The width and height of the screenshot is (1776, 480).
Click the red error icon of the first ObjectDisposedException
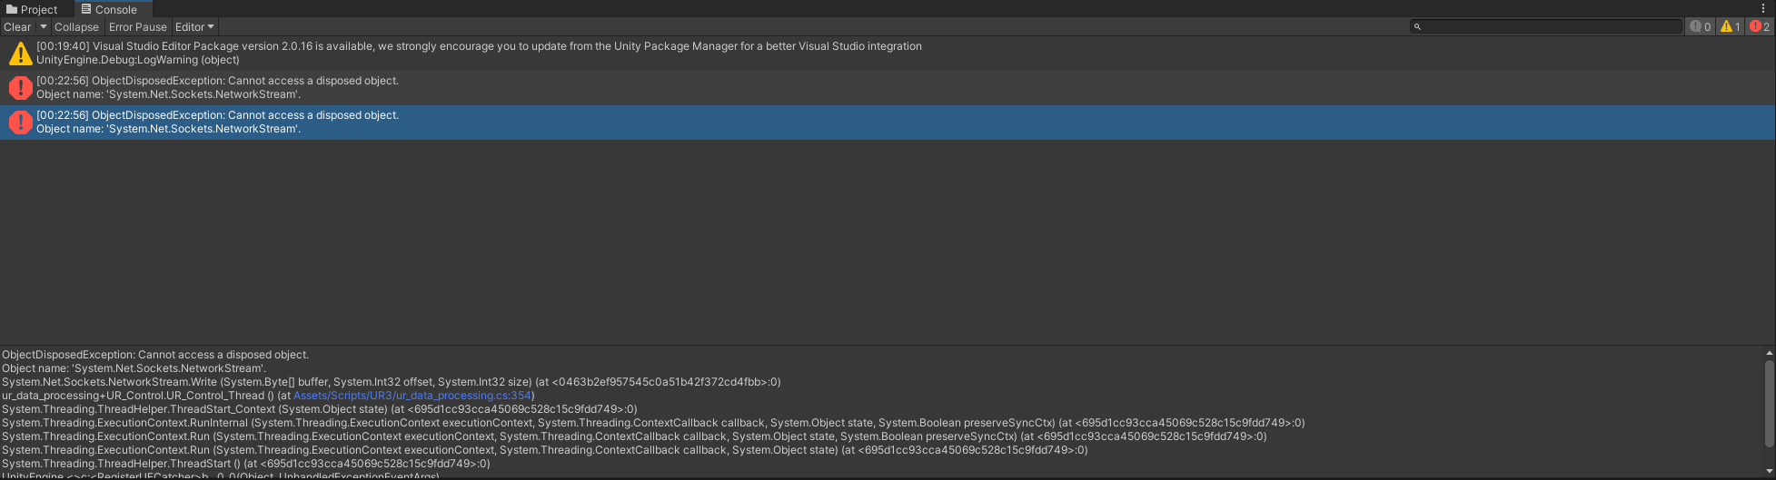click(x=20, y=88)
